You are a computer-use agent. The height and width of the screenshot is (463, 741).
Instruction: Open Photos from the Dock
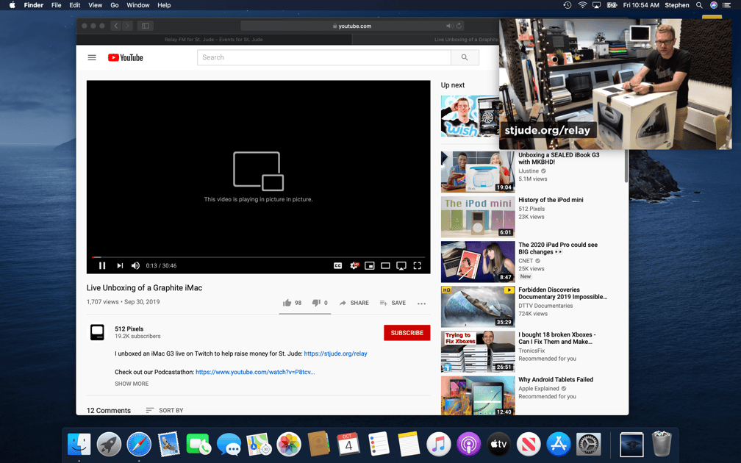pyautogui.click(x=289, y=444)
